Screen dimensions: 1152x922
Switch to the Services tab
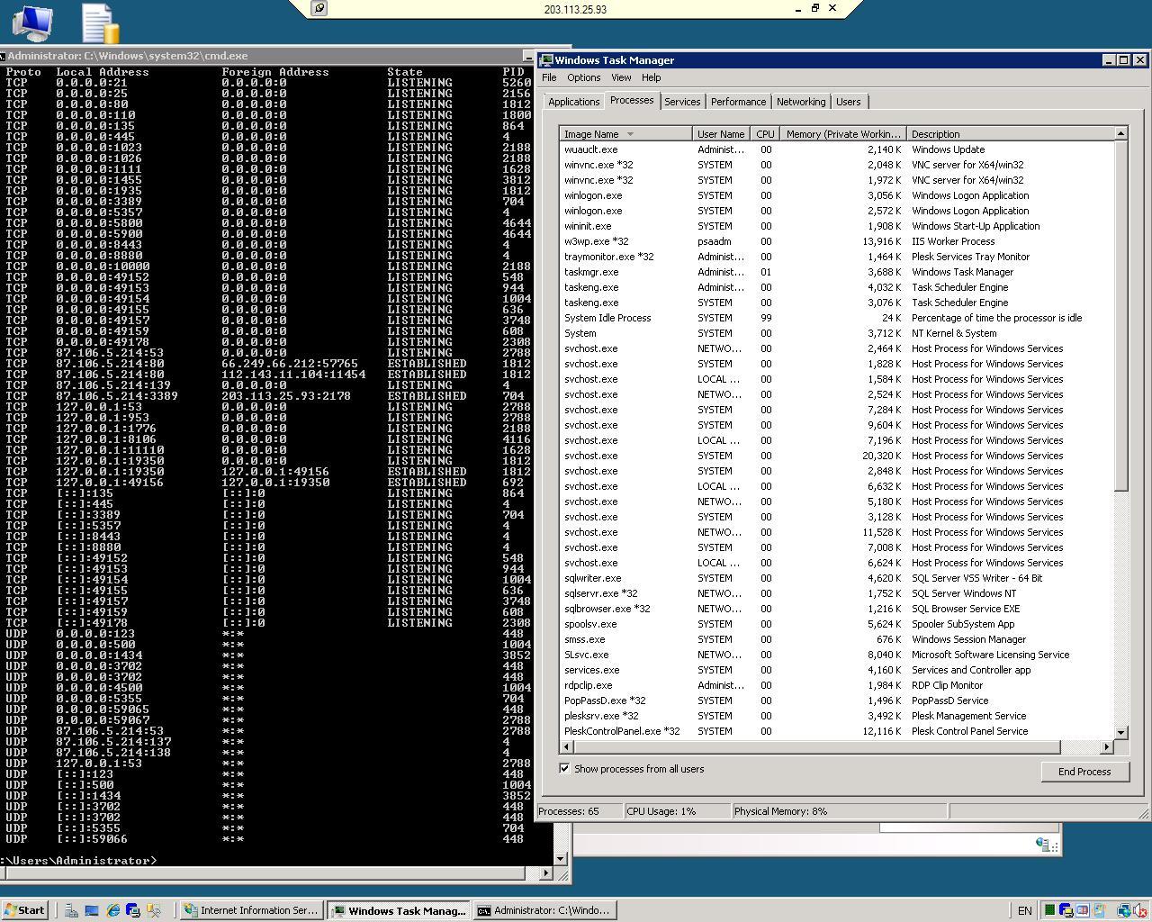[682, 102]
